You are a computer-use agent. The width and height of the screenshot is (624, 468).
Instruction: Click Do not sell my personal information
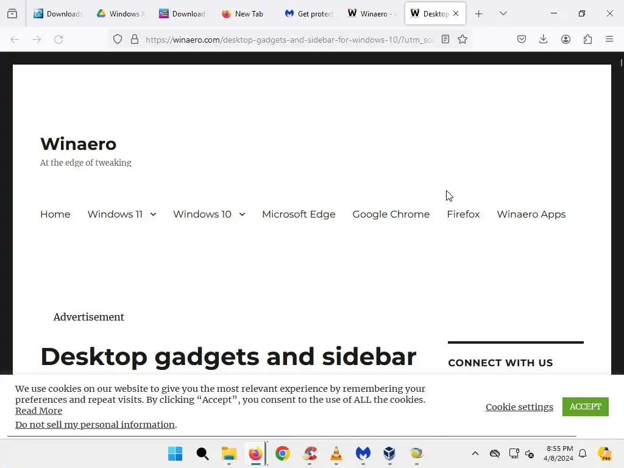[95, 425]
